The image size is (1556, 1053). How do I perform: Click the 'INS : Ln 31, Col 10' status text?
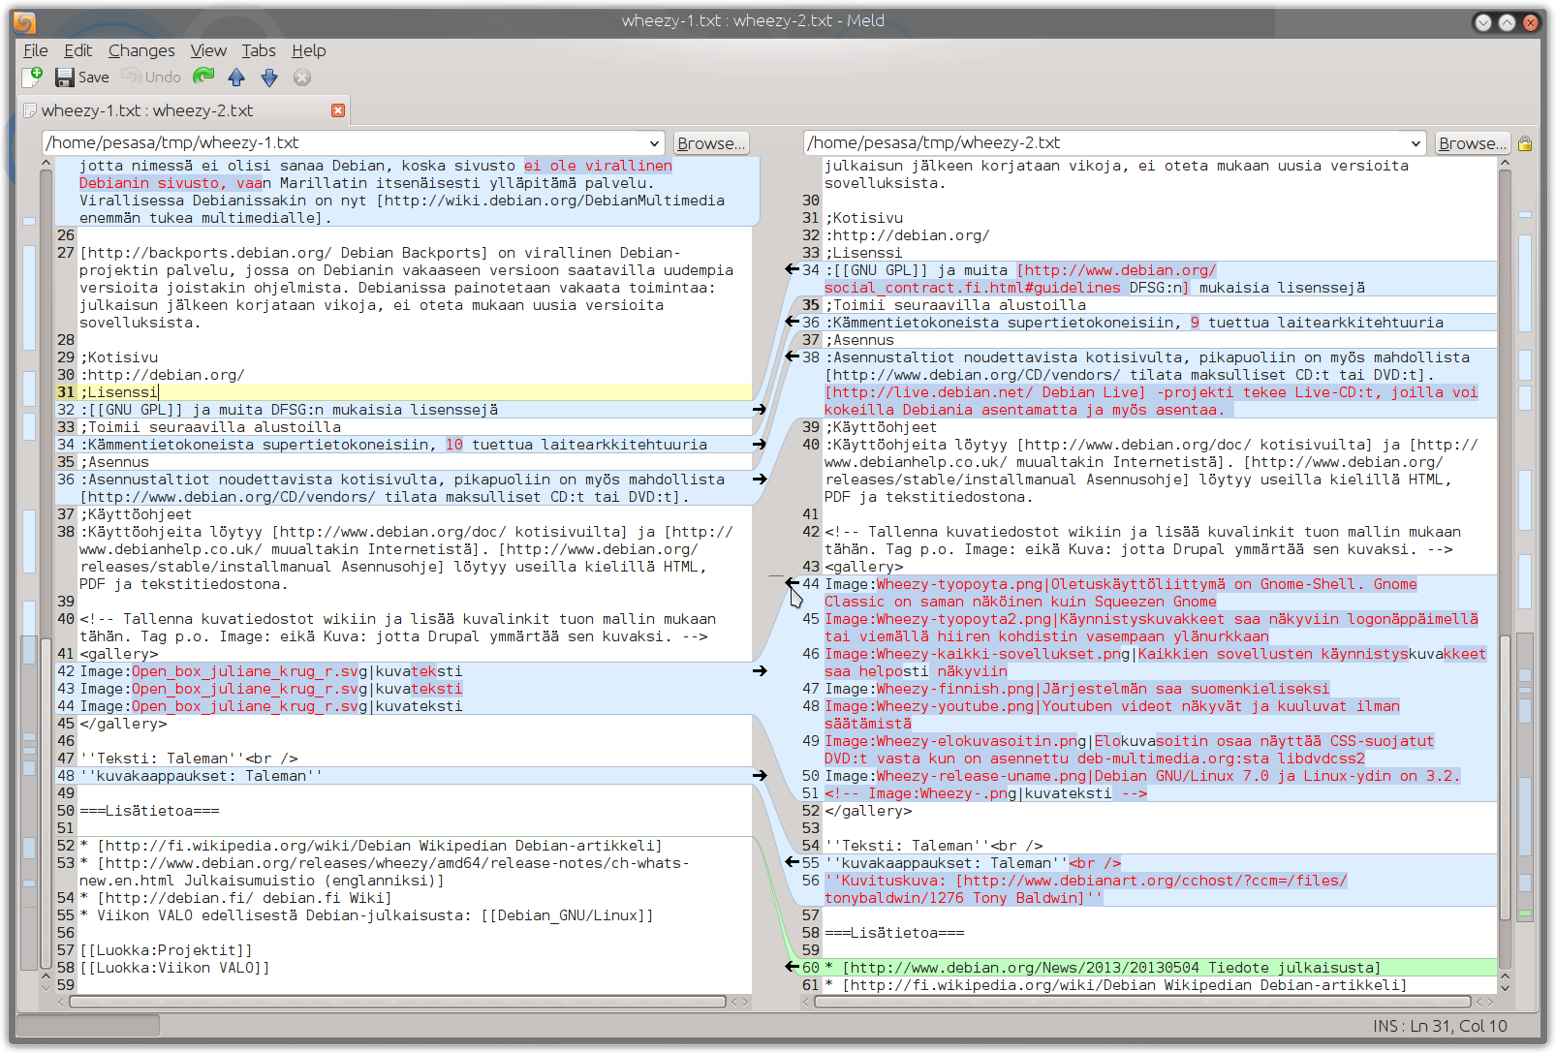1440,1026
